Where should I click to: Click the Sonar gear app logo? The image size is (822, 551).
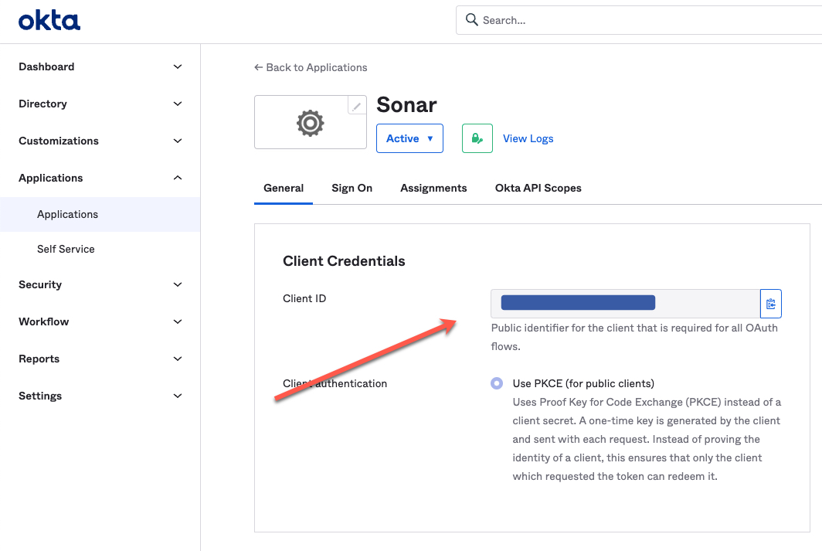311,123
